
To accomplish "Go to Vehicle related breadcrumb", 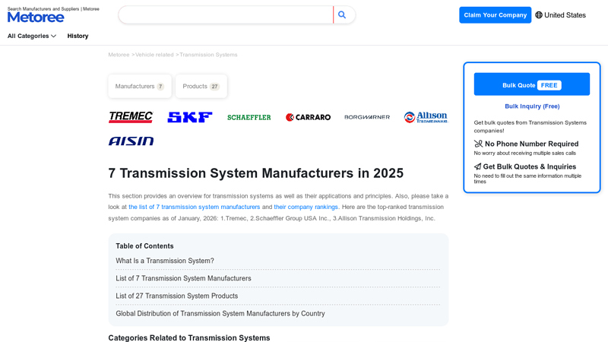I will pyautogui.click(x=154, y=55).
